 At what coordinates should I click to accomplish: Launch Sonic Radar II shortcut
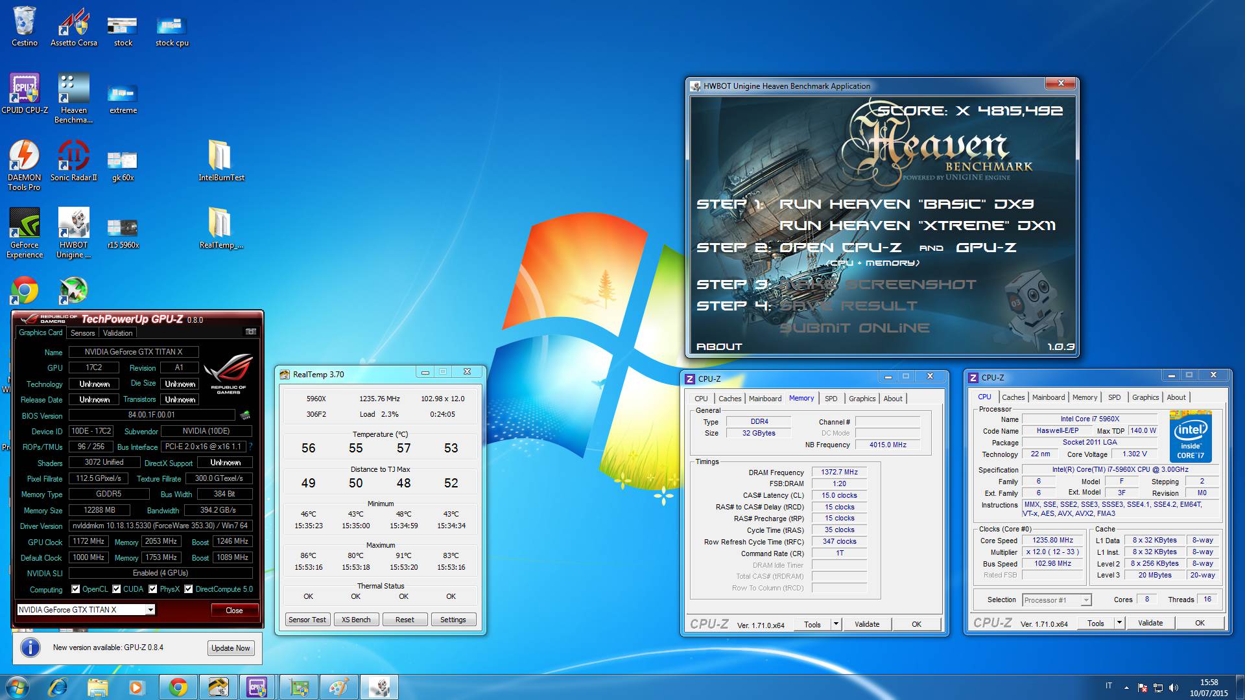coord(74,161)
